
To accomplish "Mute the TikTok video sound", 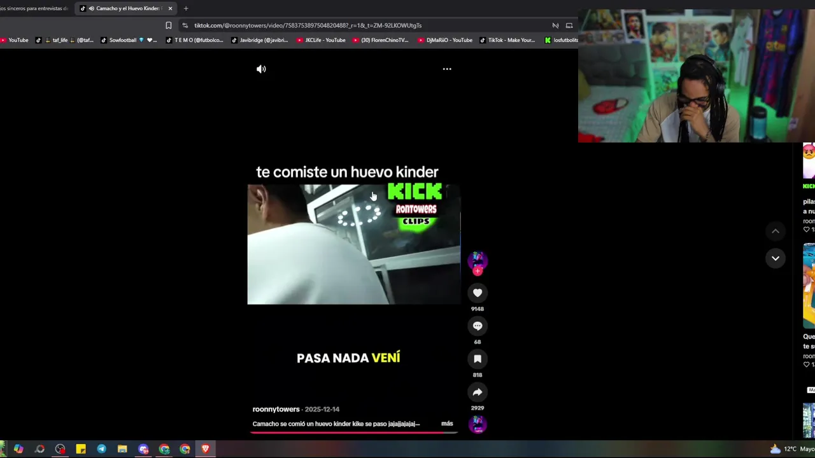I will (x=261, y=69).
